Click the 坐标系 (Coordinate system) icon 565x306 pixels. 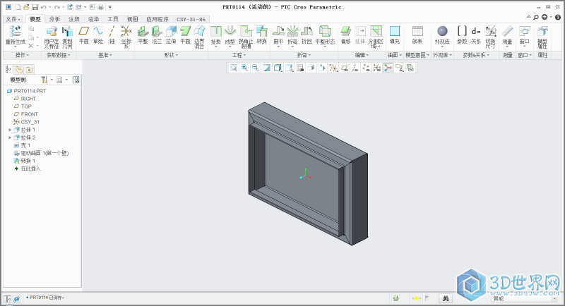pos(126,31)
